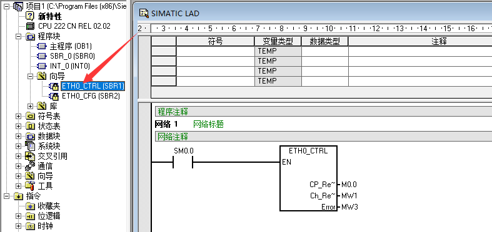
Task: Click the MW1 output operand
Action: (349, 196)
